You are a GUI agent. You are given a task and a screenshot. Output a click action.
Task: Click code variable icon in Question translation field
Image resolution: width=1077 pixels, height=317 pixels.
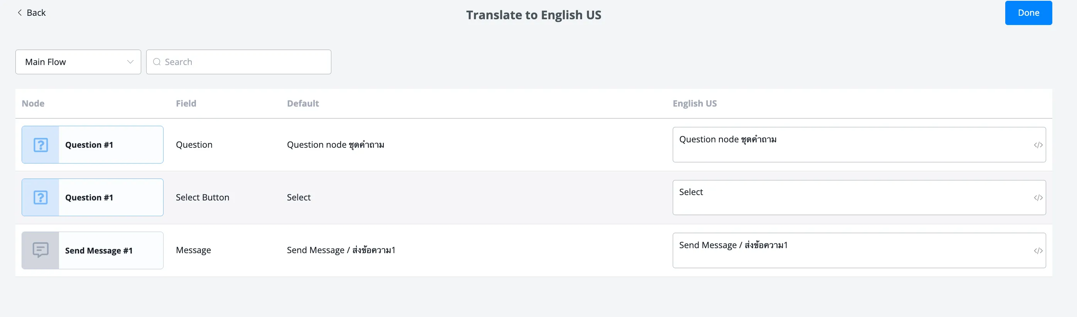tap(1038, 145)
